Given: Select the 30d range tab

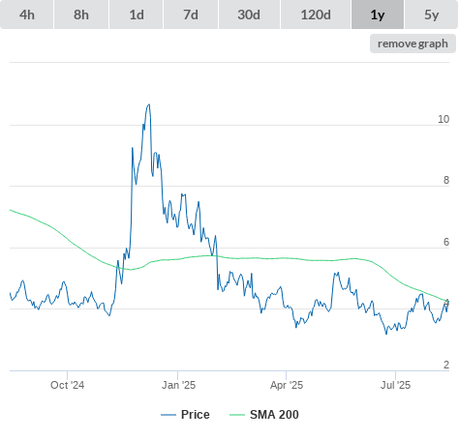Looking at the screenshot, I should coord(249,15).
